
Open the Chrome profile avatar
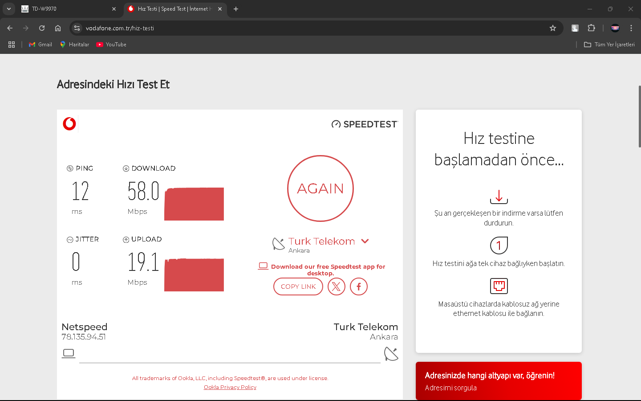point(615,28)
